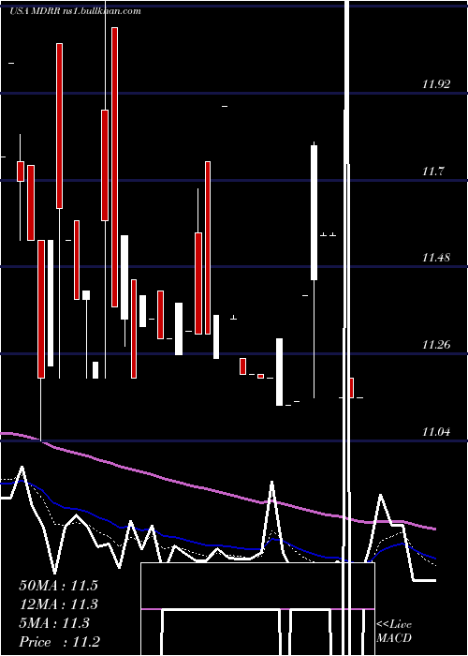Image resolution: width=468 pixels, height=656 pixels.
Task: Click the 11.04 price axis label
Action: (436, 432)
